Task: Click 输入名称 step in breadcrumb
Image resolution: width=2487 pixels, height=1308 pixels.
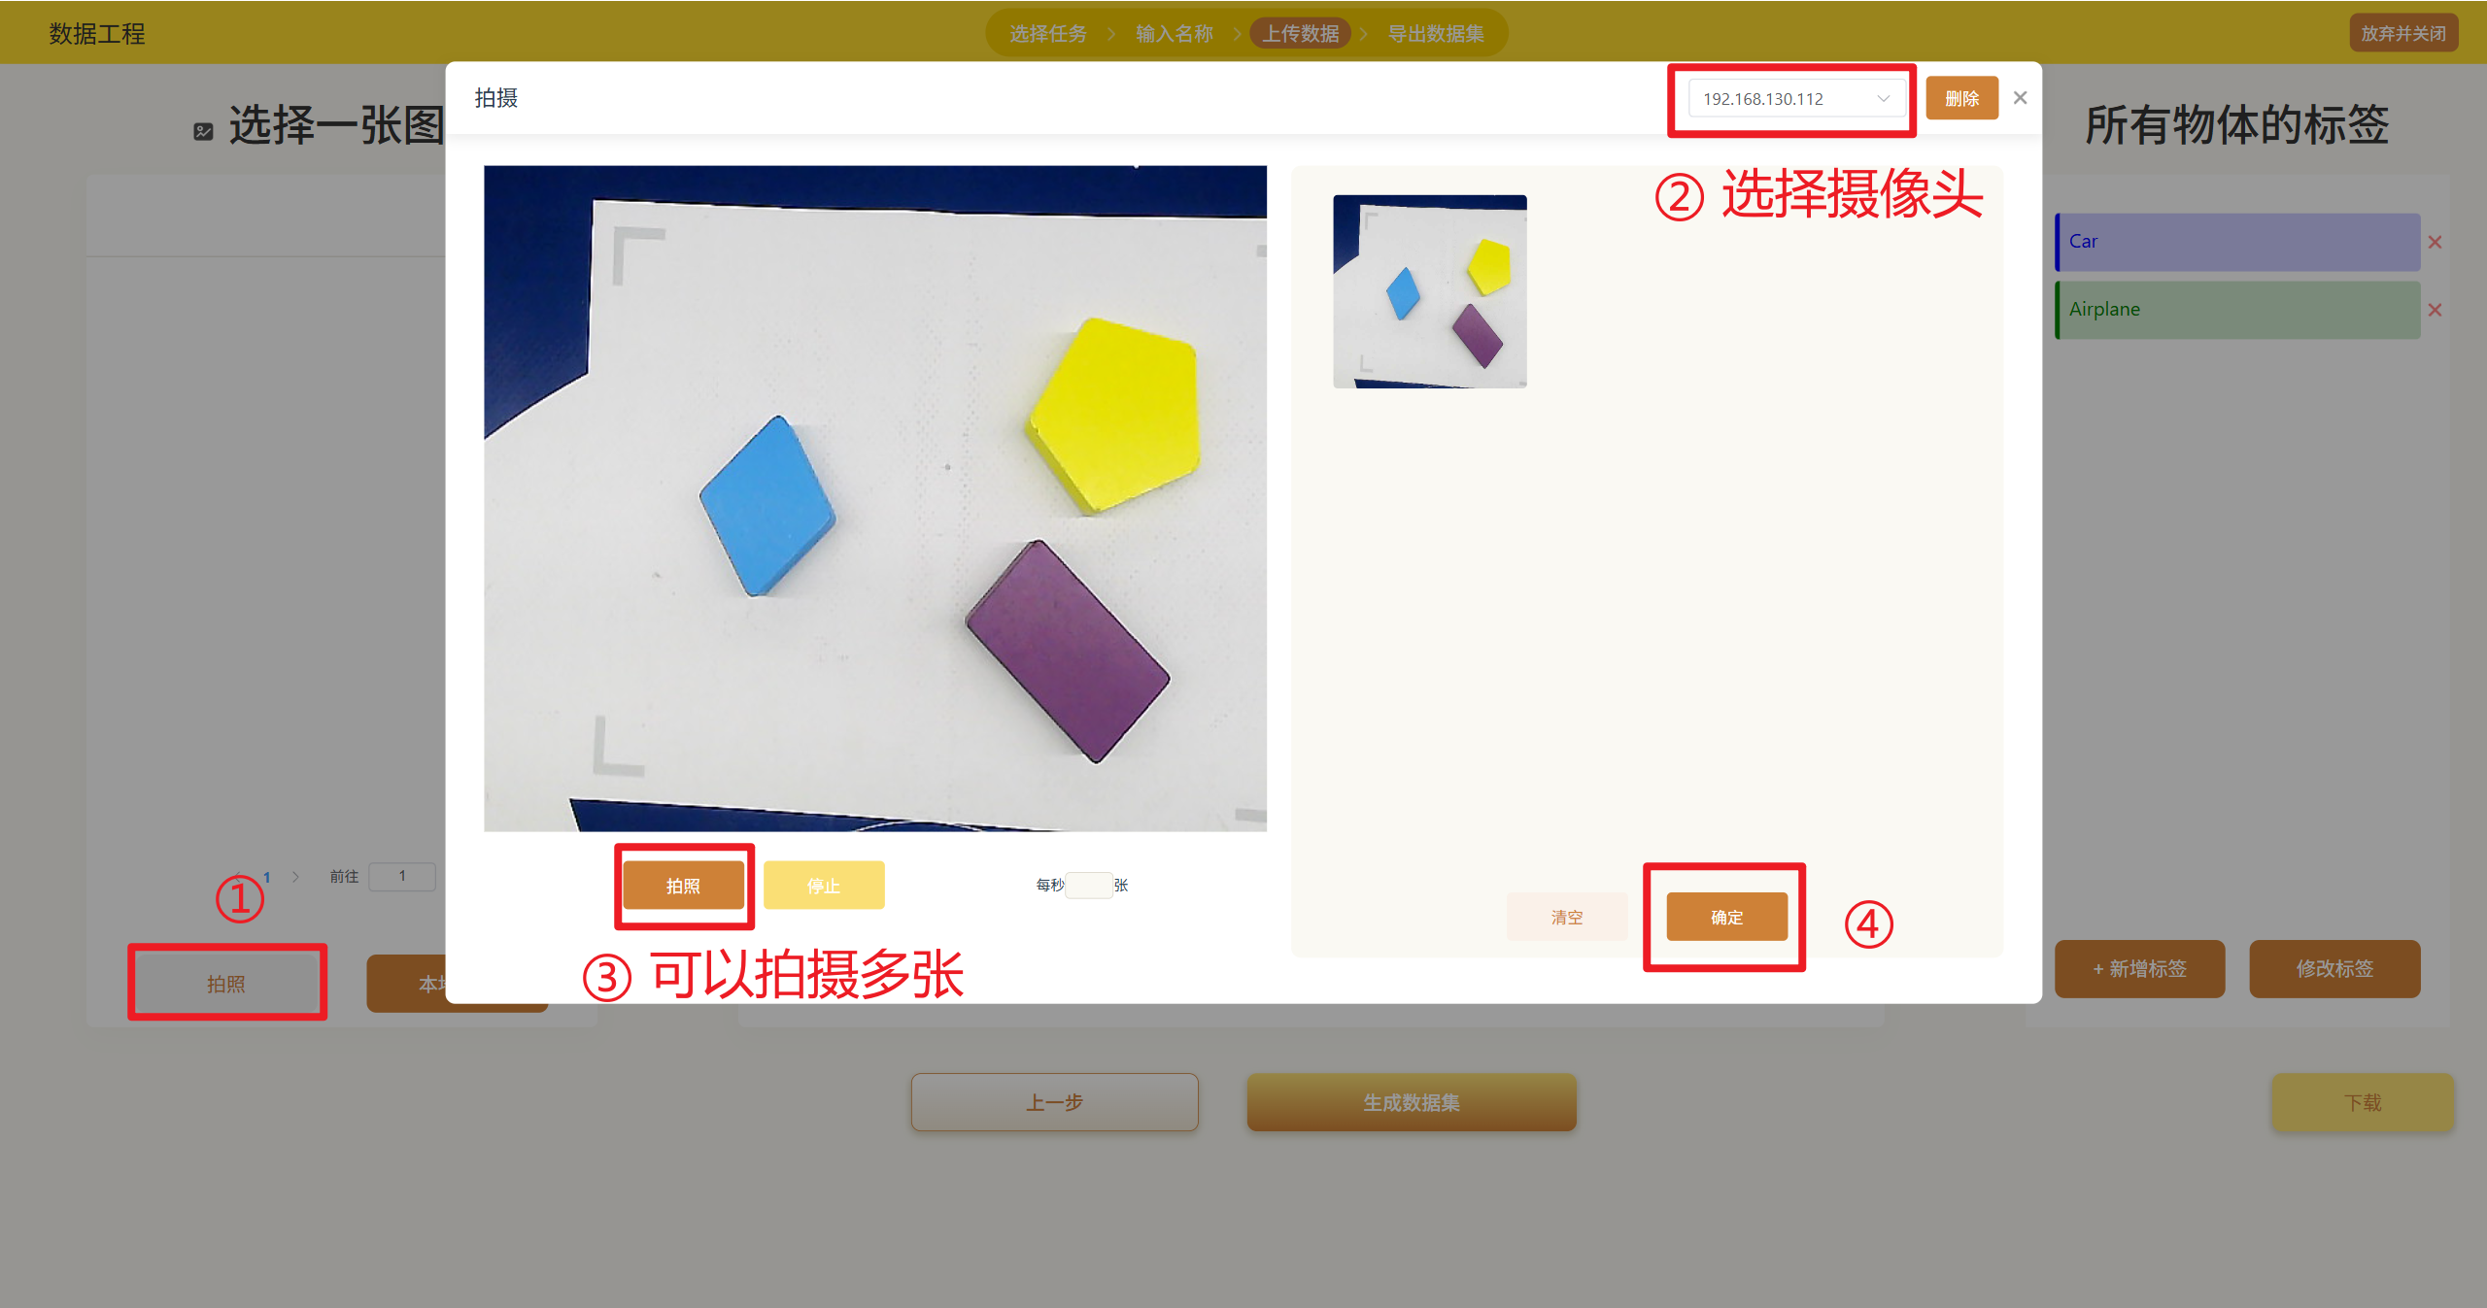Action: (x=1174, y=34)
